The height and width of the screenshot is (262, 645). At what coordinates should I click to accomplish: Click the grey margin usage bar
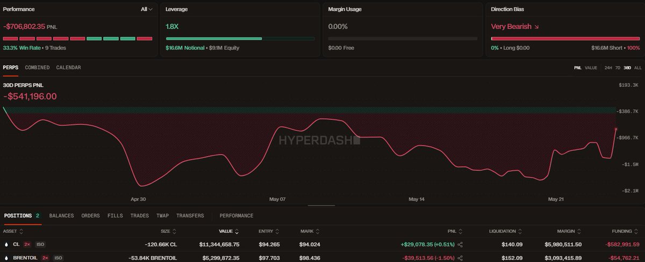point(403,39)
